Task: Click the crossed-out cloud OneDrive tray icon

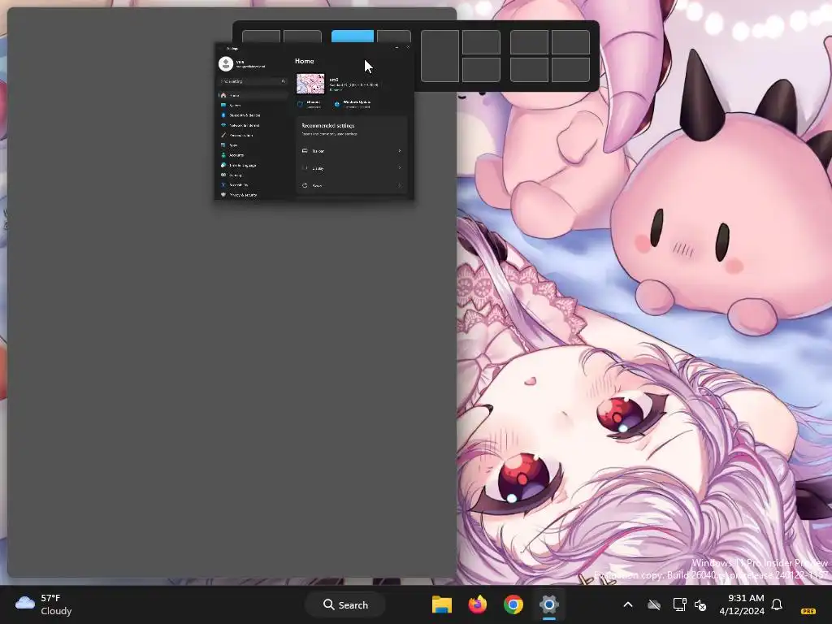Action: click(x=654, y=604)
